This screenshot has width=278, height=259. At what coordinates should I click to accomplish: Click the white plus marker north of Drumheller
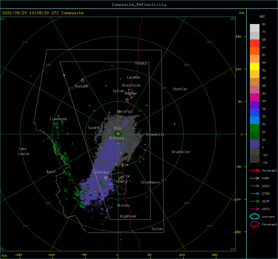(175, 124)
